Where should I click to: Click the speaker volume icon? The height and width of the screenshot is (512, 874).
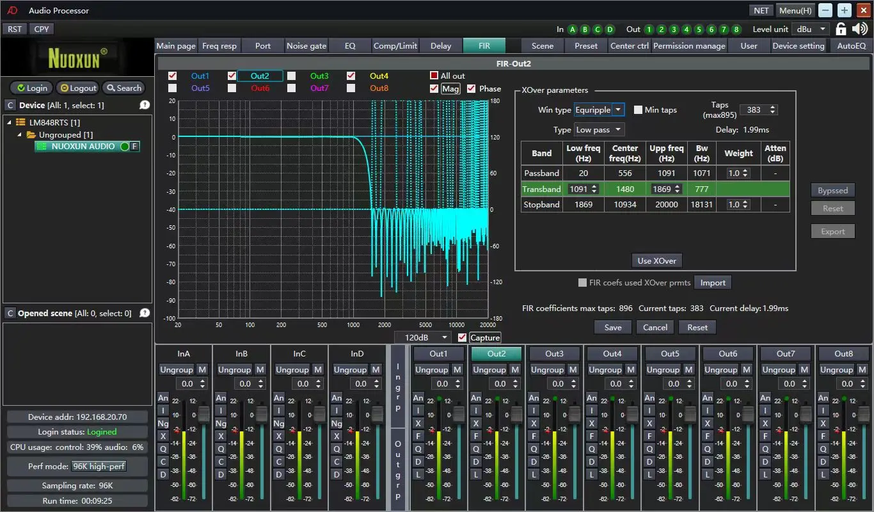point(860,29)
